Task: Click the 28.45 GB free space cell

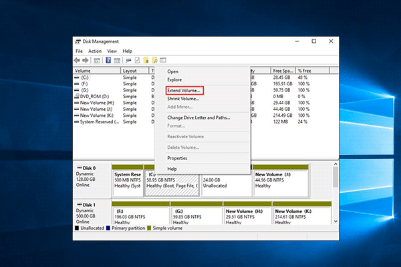Action: click(x=281, y=77)
